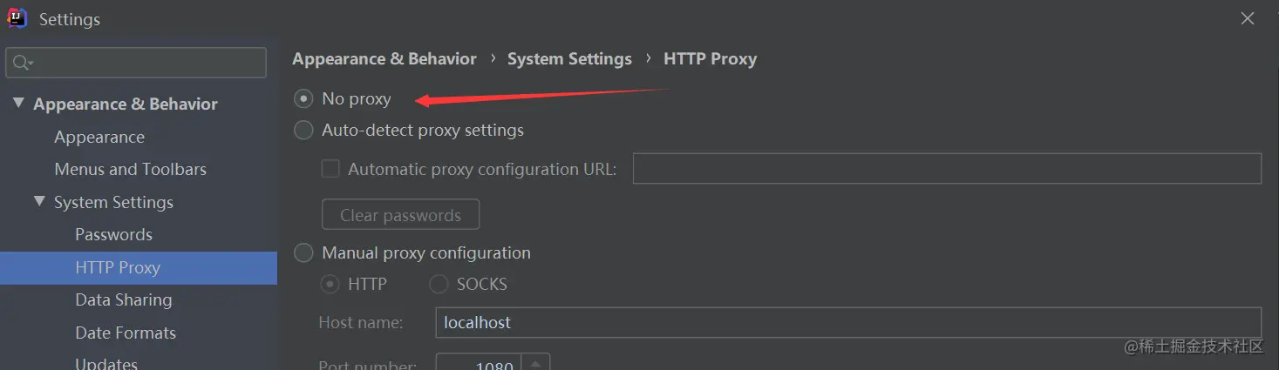Click the search magnifier icon in settings
This screenshot has width=1279, height=370.
click(x=22, y=63)
